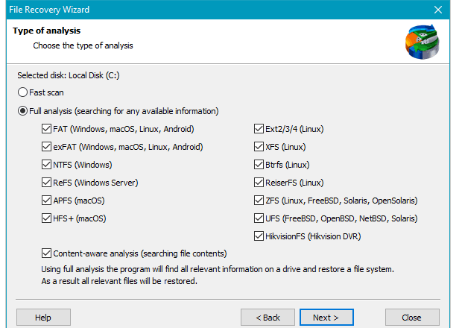Disable Content-aware analysis checkbox
Screen dimensions: 462x328
click(46, 253)
